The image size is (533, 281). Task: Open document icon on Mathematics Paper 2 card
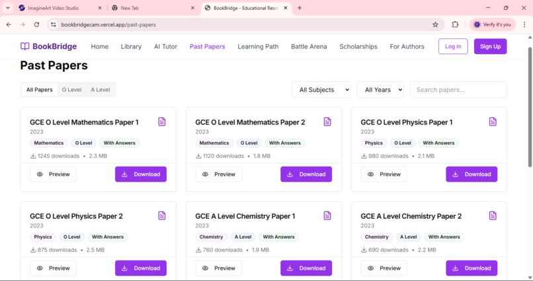click(x=327, y=122)
